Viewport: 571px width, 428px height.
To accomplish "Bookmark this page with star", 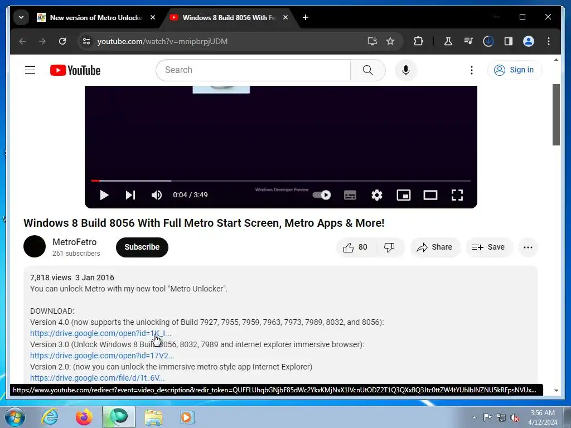I will click(390, 41).
